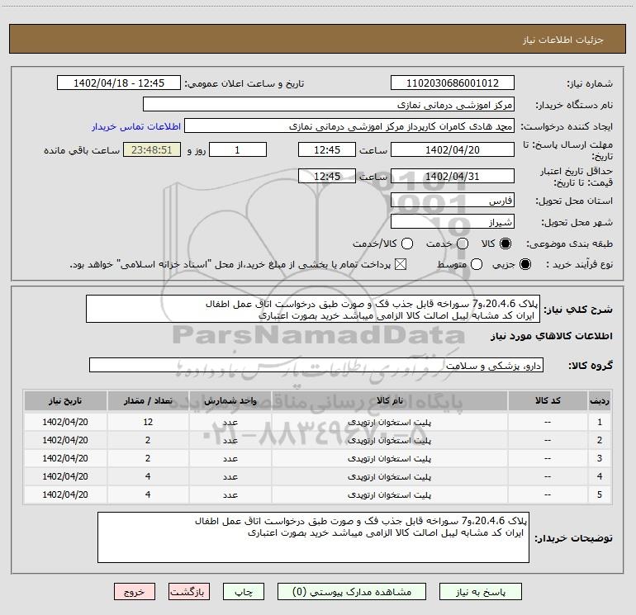The image size is (636, 615).
Task: Click the 'استان محل تحویل' field showing فارس
Action: tap(452, 201)
